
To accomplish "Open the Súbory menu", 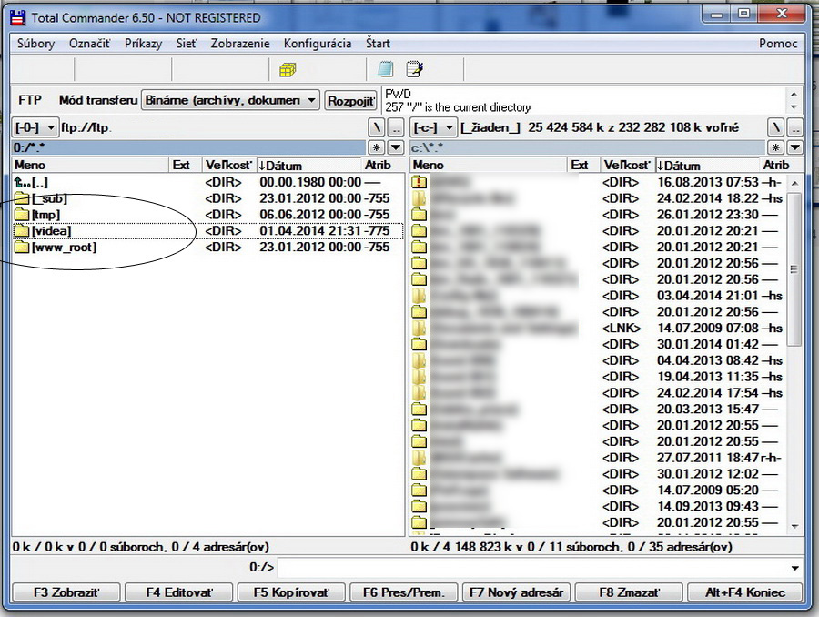I will coord(36,44).
